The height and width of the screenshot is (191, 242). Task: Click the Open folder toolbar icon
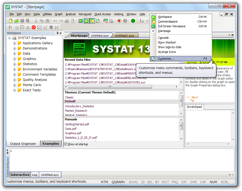click(x=17, y=21)
